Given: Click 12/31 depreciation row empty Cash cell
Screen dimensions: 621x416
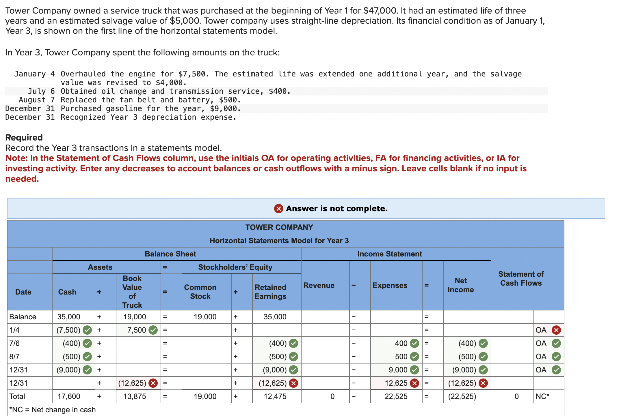Looking at the screenshot, I should click(73, 383).
